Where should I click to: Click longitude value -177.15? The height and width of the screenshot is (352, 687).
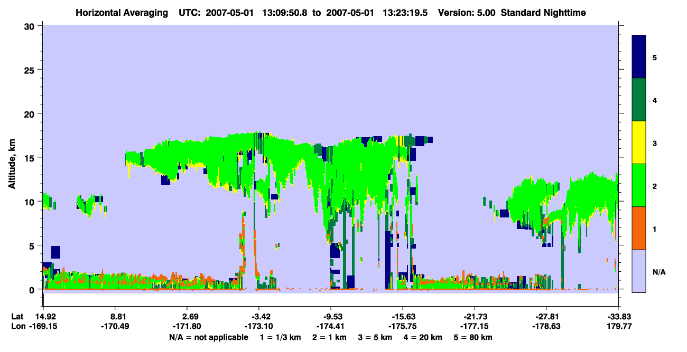tap(475, 327)
